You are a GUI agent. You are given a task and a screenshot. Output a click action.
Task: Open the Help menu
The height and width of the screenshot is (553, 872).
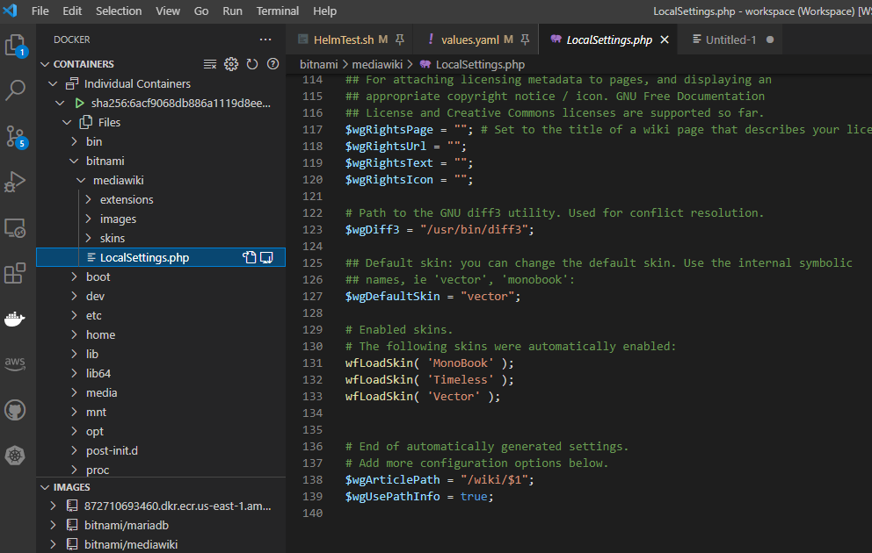[x=324, y=11]
